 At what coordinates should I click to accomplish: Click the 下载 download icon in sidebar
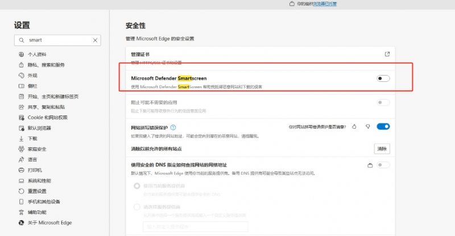[21, 138]
